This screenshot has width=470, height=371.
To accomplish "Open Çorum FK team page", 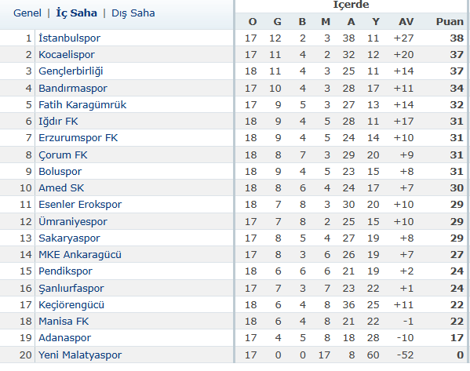I will 63,155.
